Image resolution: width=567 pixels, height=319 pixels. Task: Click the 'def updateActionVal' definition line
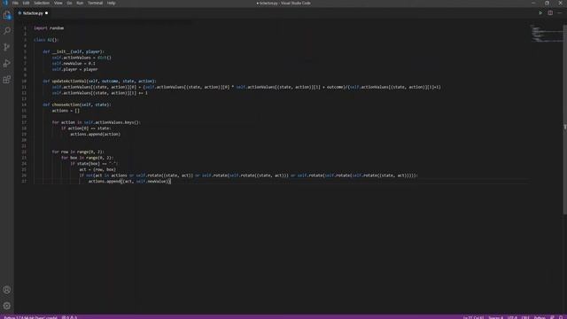click(x=100, y=81)
